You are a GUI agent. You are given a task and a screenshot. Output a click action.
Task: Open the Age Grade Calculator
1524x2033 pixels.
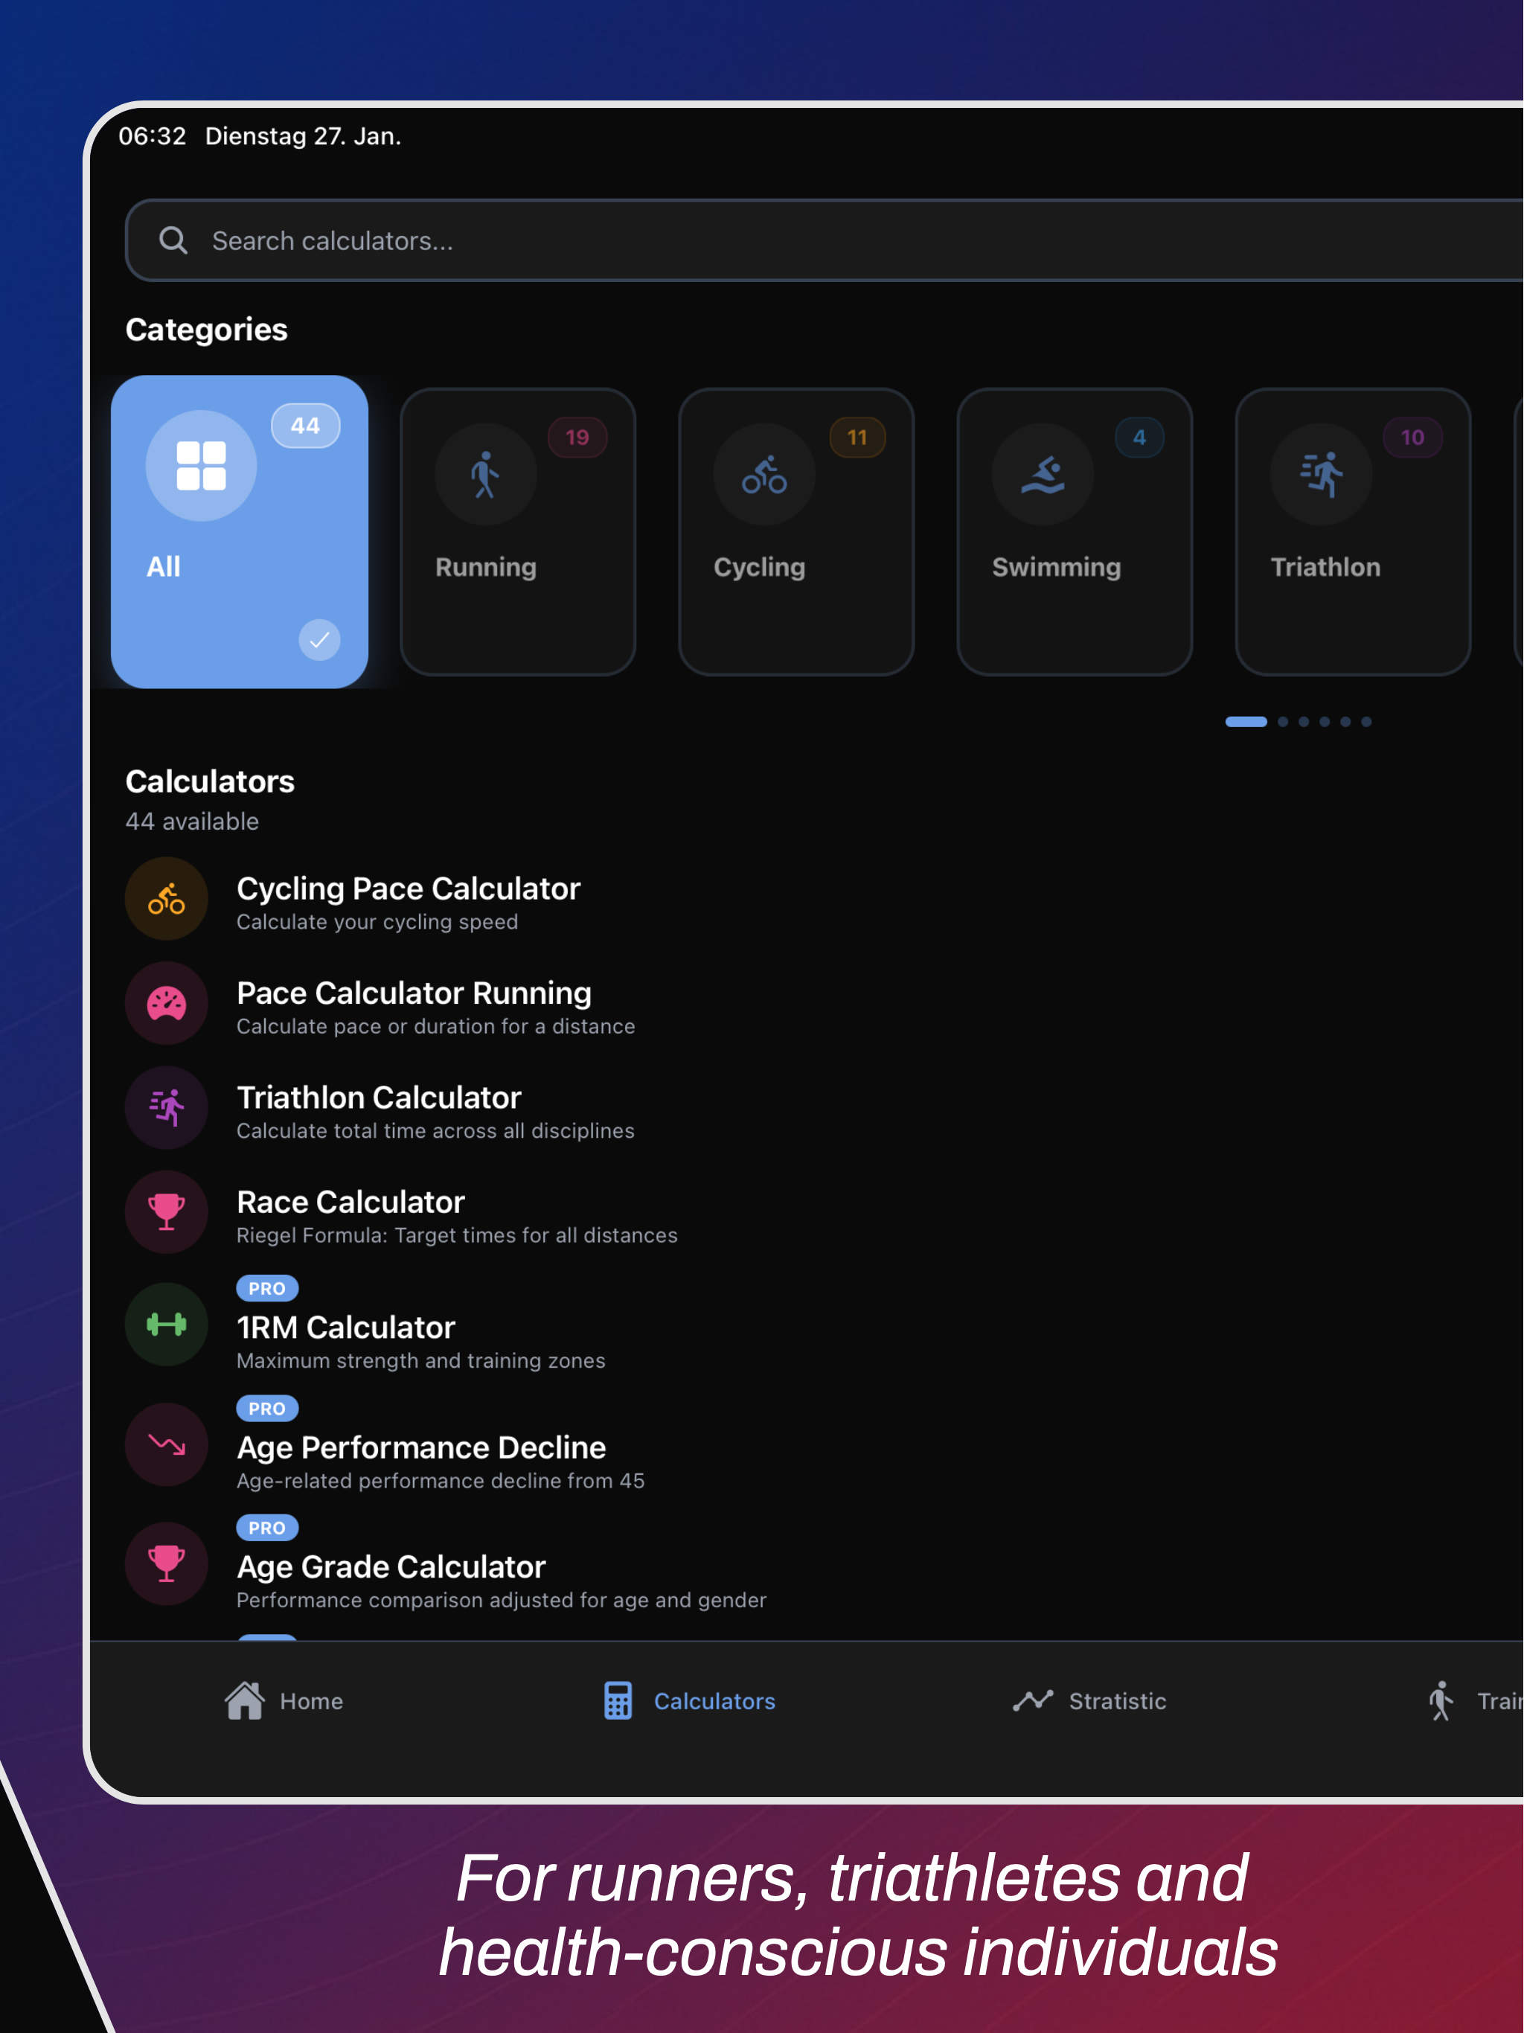825,1564
